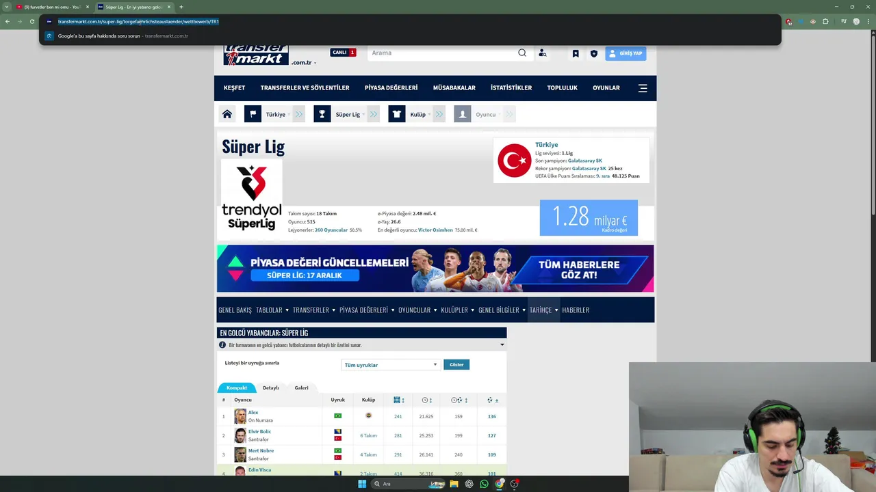Sort by goals ball icon column
The image size is (876, 492).
click(490, 400)
